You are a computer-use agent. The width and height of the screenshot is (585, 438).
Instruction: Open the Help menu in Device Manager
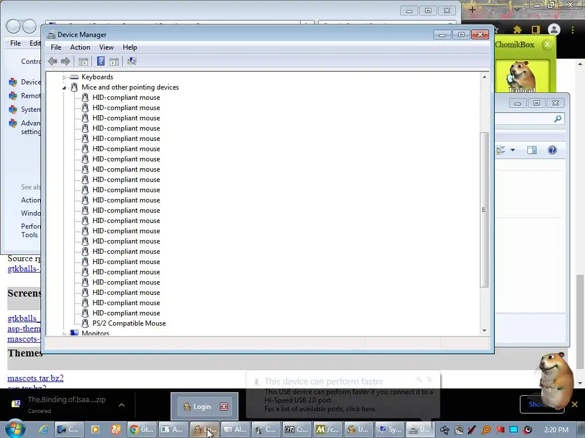tap(130, 47)
